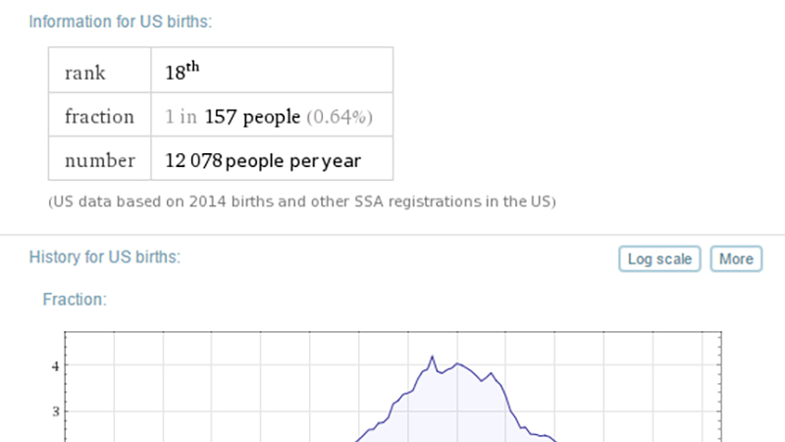Image resolution: width=785 pixels, height=442 pixels.
Task: Click the 18th rank value cell
Action: click(x=272, y=70)
